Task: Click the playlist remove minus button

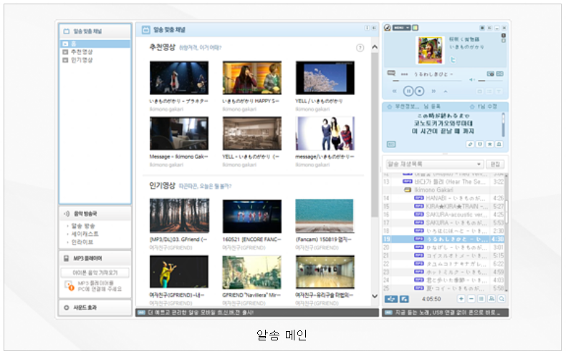Action: point(471,299)
